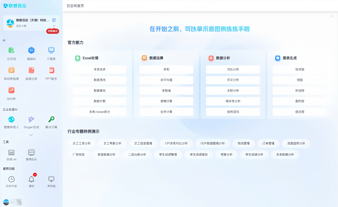The width and height of the screenshot is (338, 207).
Task: Click the QR grid icon beside company name
Action: click(54, 20)
